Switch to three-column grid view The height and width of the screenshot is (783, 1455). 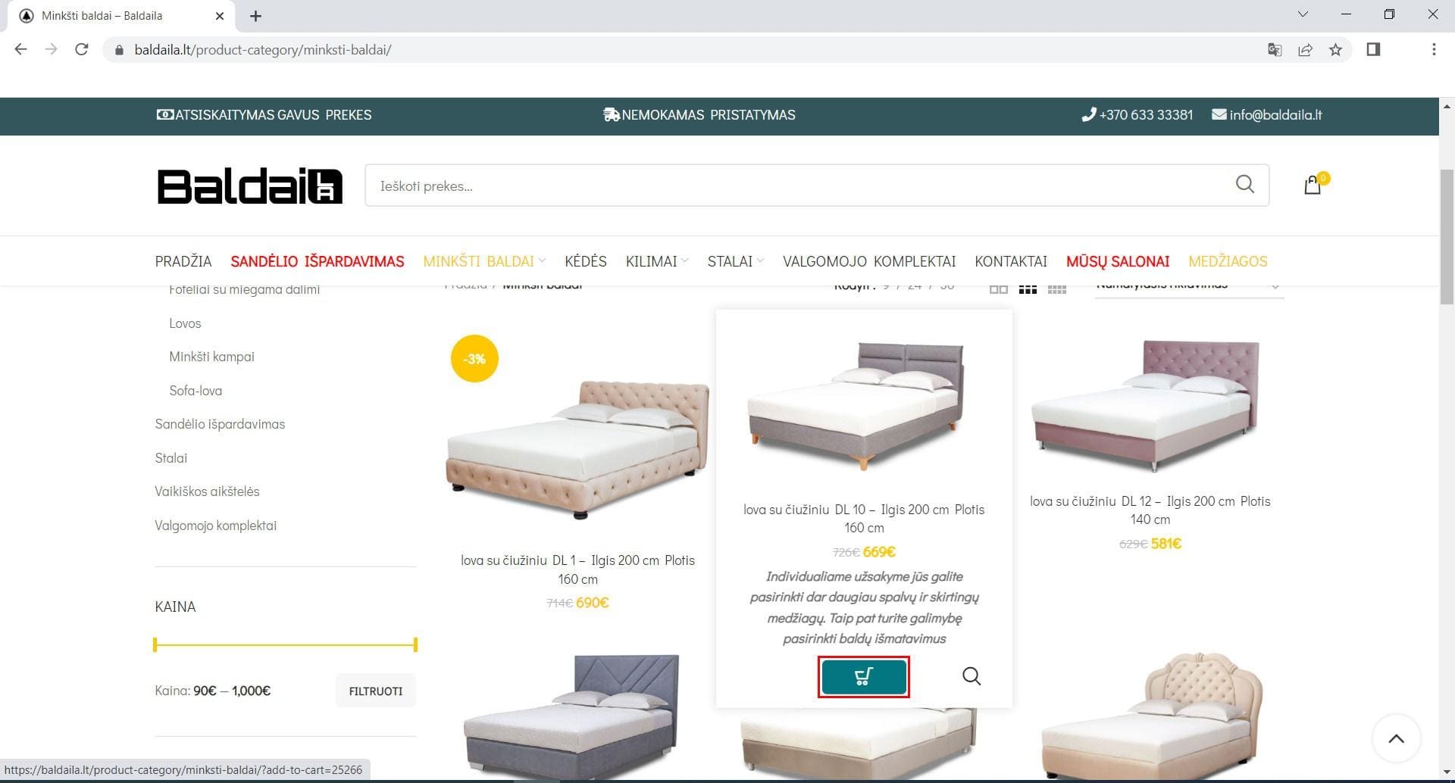1028,289
